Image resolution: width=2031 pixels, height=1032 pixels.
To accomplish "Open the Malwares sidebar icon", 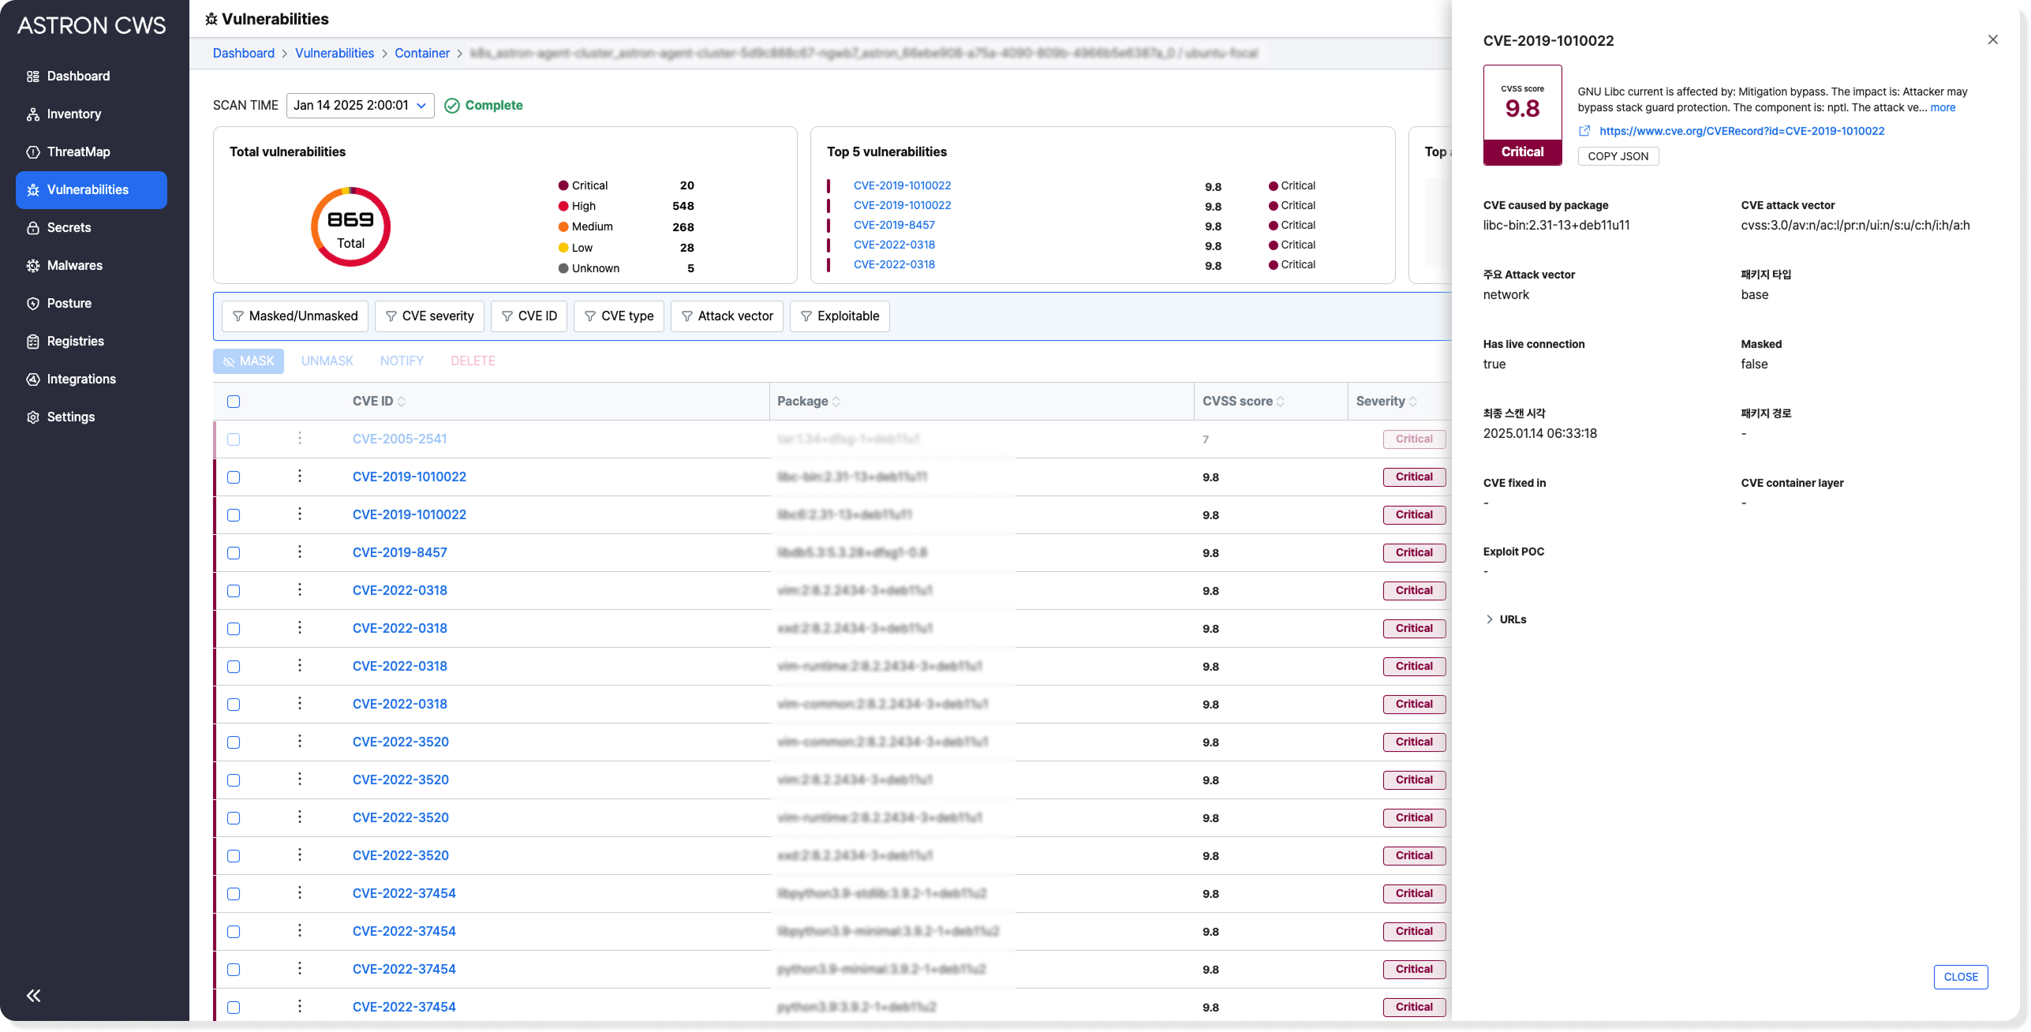I will point(32,266).
